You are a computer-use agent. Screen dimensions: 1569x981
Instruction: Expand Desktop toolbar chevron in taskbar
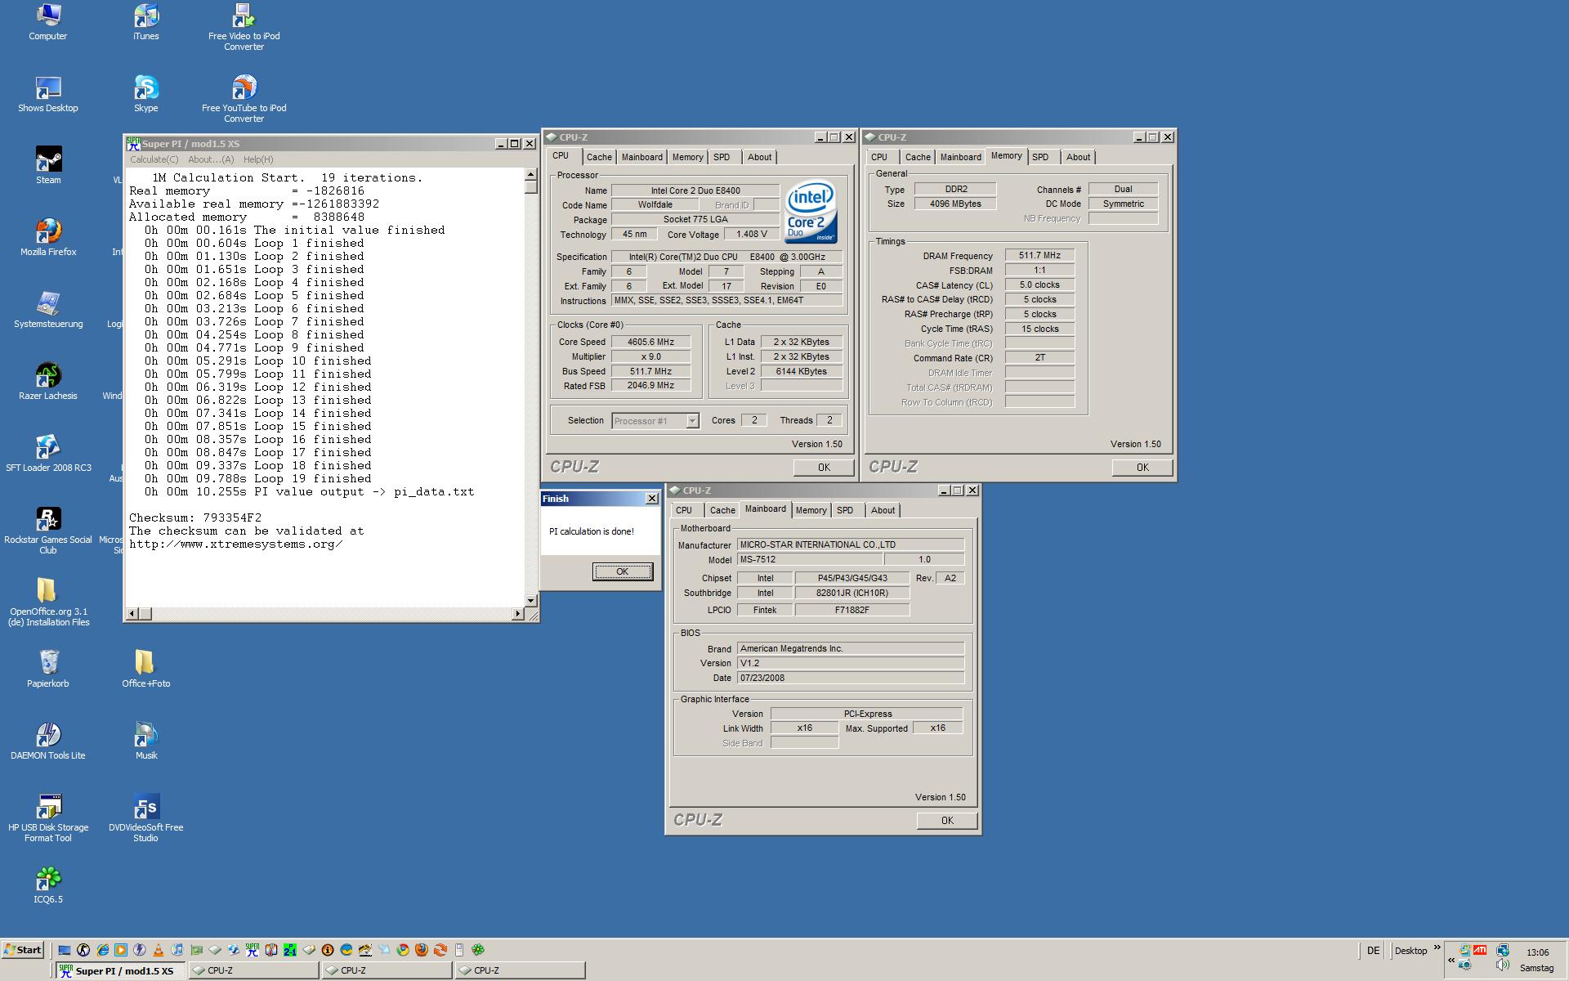click(1437, 948)
